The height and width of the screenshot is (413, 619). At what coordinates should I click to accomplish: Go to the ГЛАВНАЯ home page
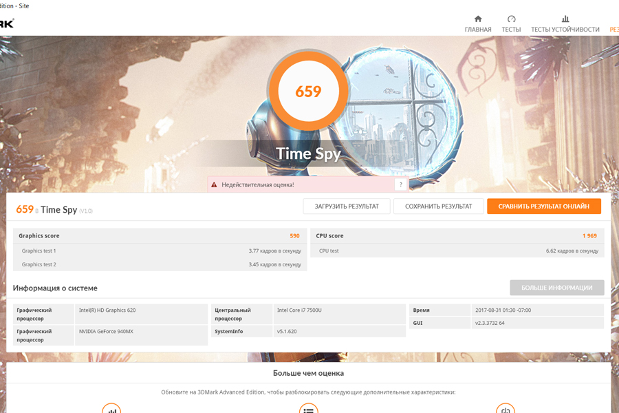478,24
